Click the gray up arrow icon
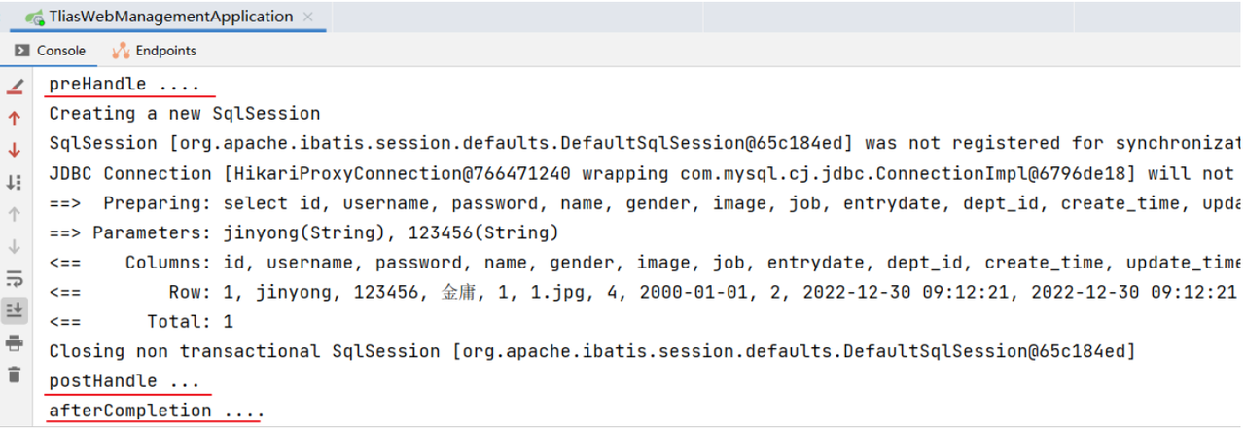Screen dimensions: 1245x429 click(15, 214)
